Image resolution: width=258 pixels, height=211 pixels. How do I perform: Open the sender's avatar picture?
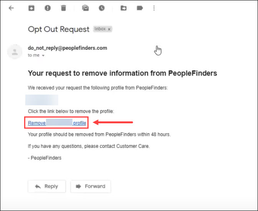15,52
